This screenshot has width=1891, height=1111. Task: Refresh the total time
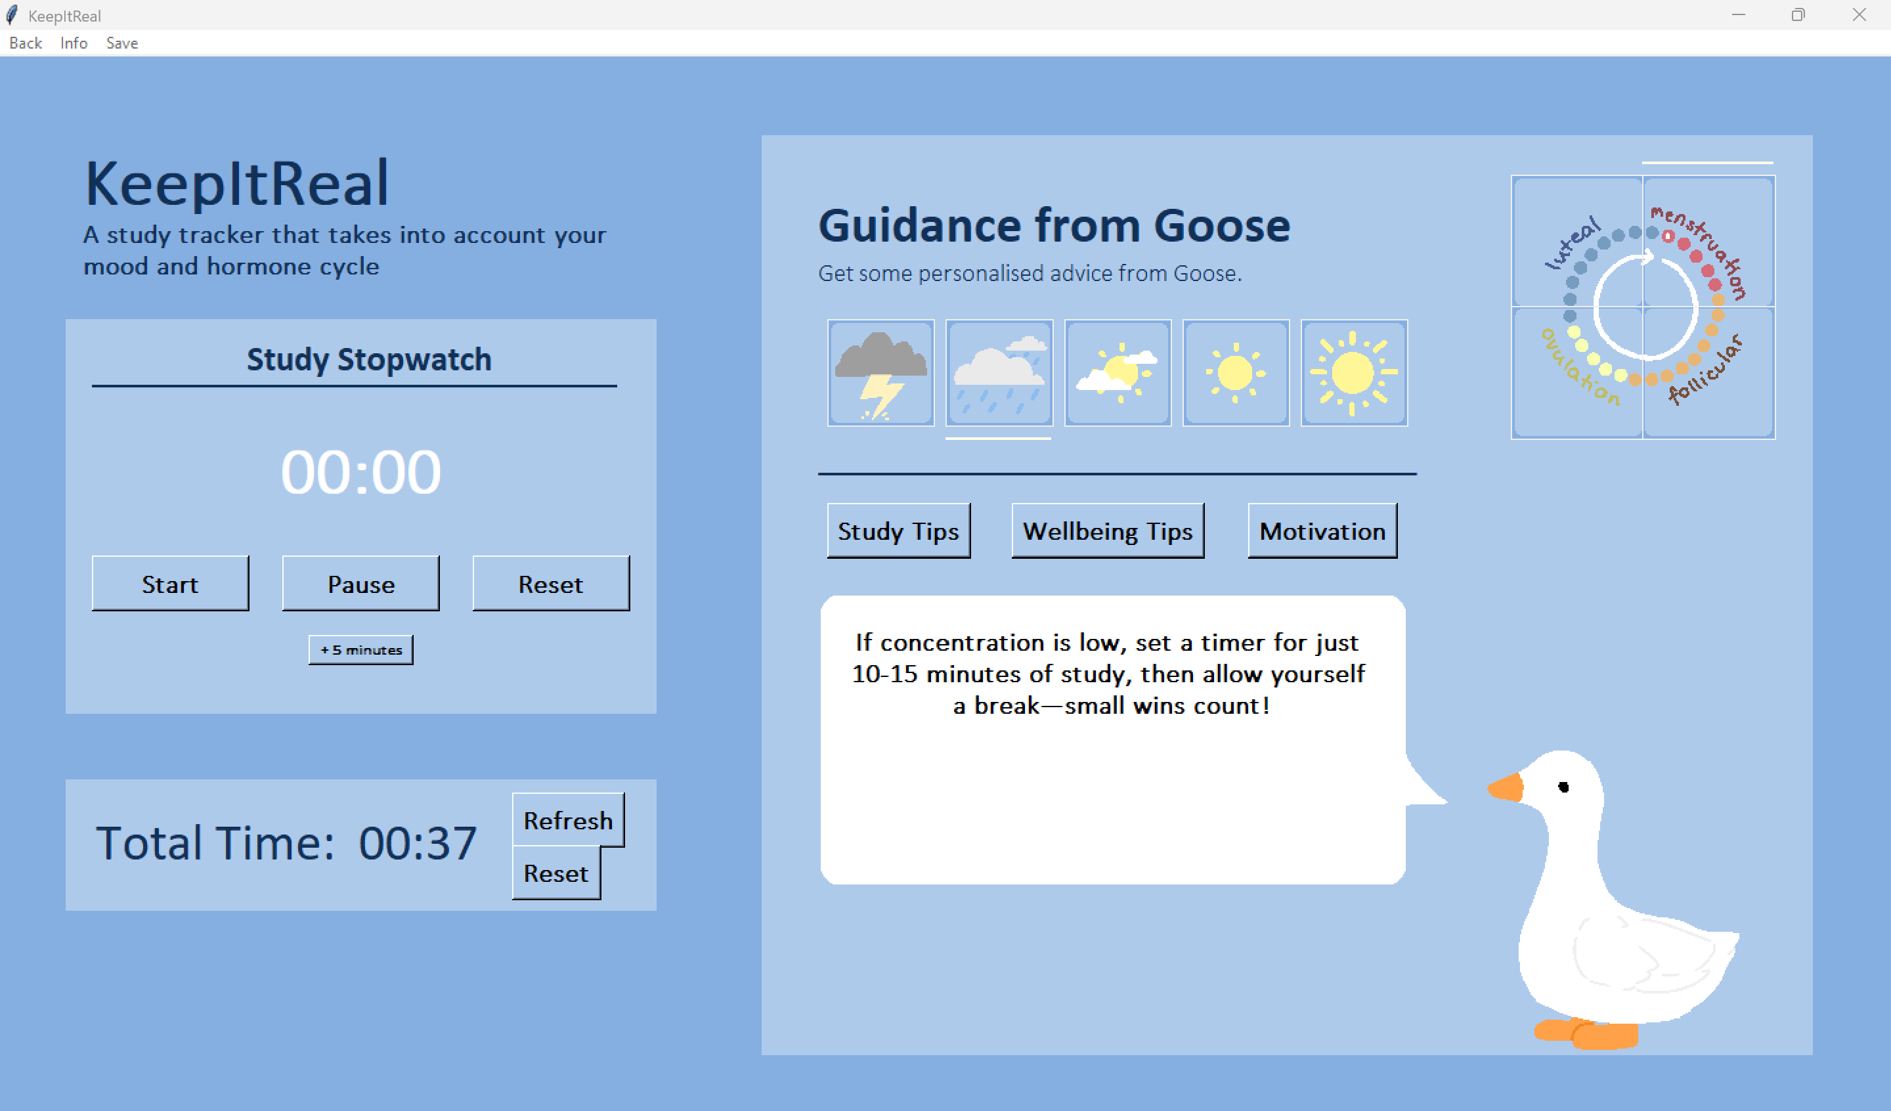(x=567, y=819)
